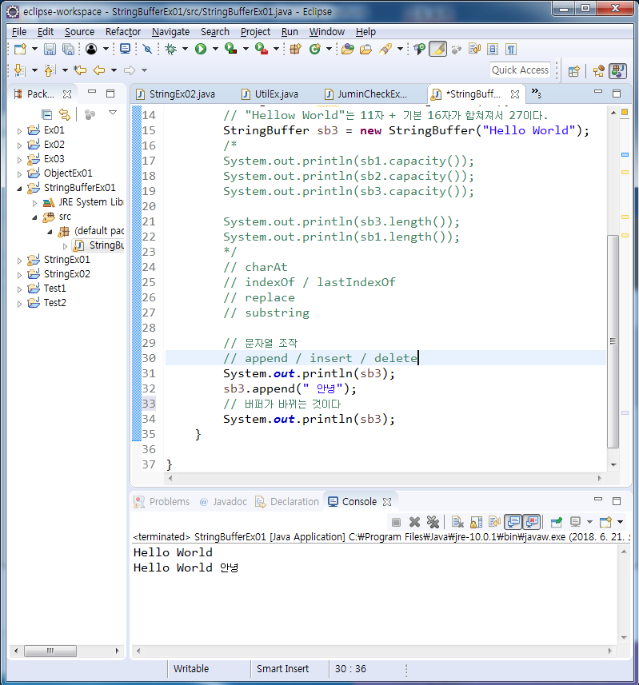Image resolution: width=639 pixels, height=685 pixels.
Task: Switch to JuminCheckEx editor tab
Action: point(366,94)
